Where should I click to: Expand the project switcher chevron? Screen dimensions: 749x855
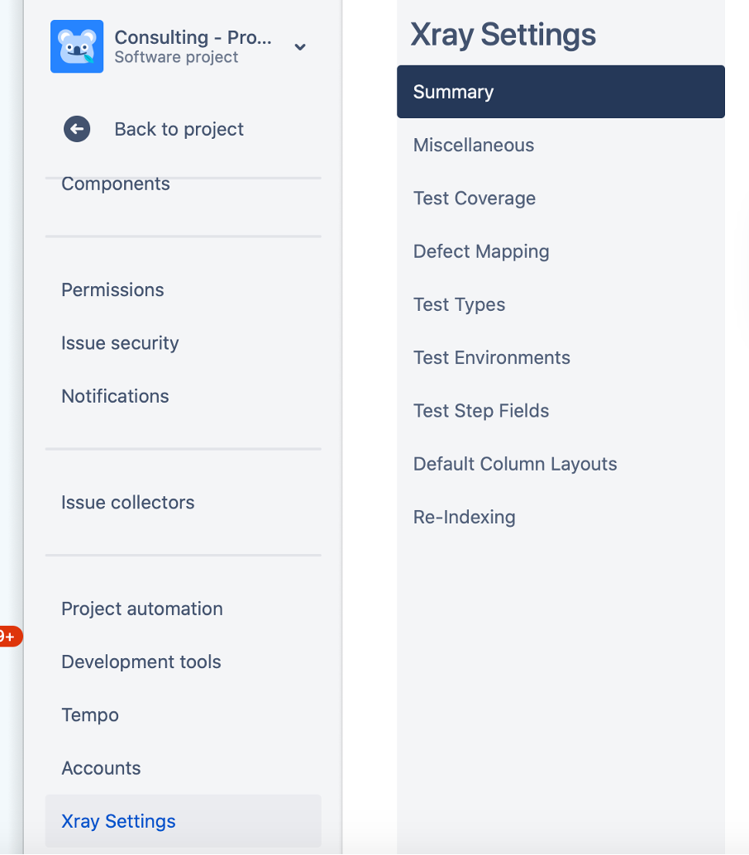[300, 47]
